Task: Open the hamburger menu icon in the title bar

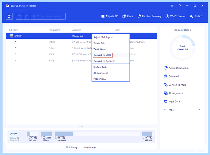Action: click(x=172, y=6)
